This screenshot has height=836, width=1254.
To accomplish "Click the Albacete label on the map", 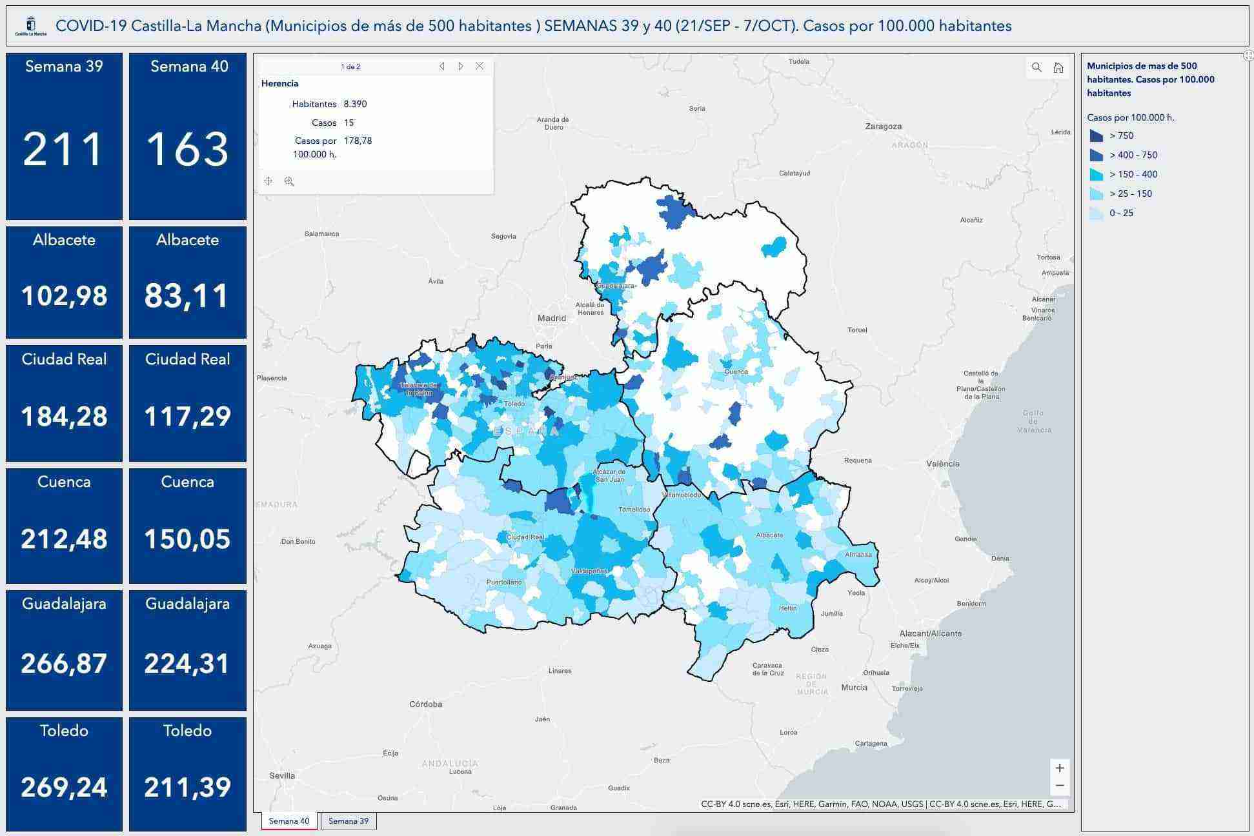I will tap(769, 535).
